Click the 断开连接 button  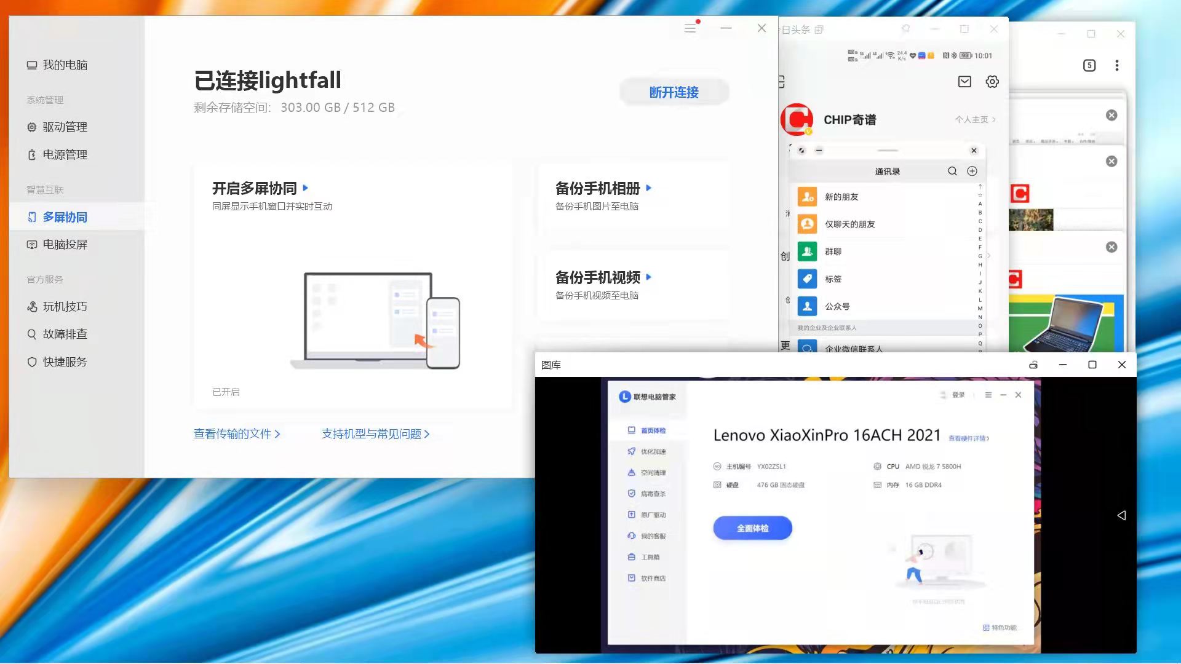click(674, 92)
